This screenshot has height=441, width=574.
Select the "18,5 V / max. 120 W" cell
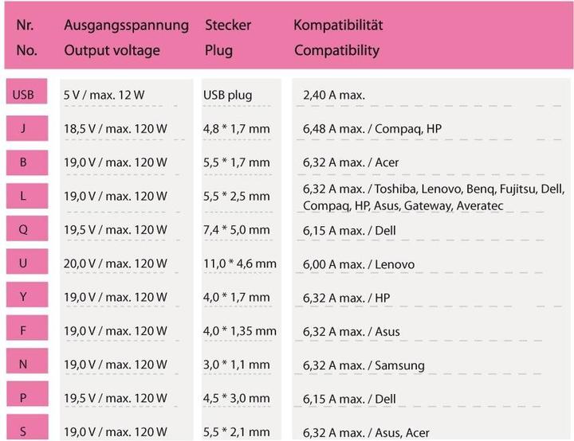click(x=116, y=128)
